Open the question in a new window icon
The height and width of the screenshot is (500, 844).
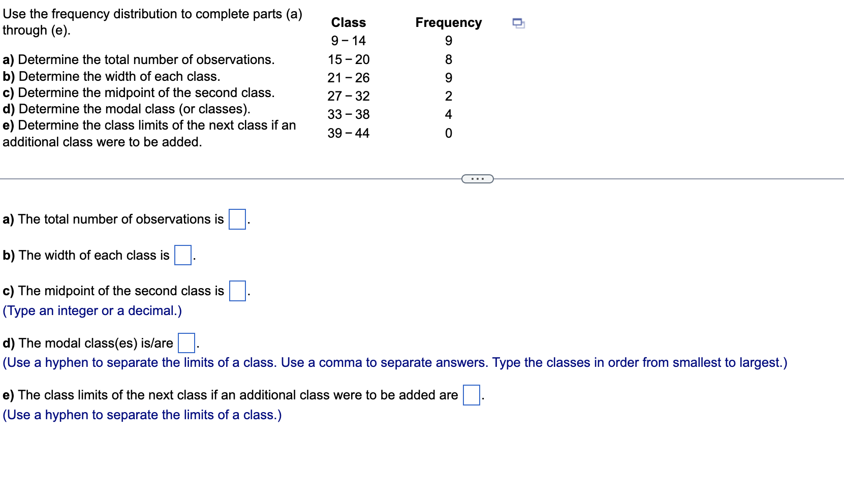tap(518, 22)
